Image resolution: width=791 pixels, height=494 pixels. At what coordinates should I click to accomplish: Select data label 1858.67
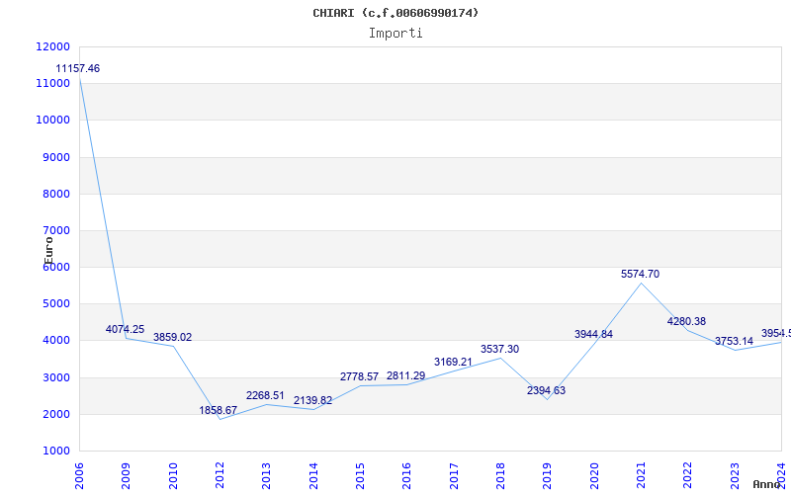click(218, 410)
